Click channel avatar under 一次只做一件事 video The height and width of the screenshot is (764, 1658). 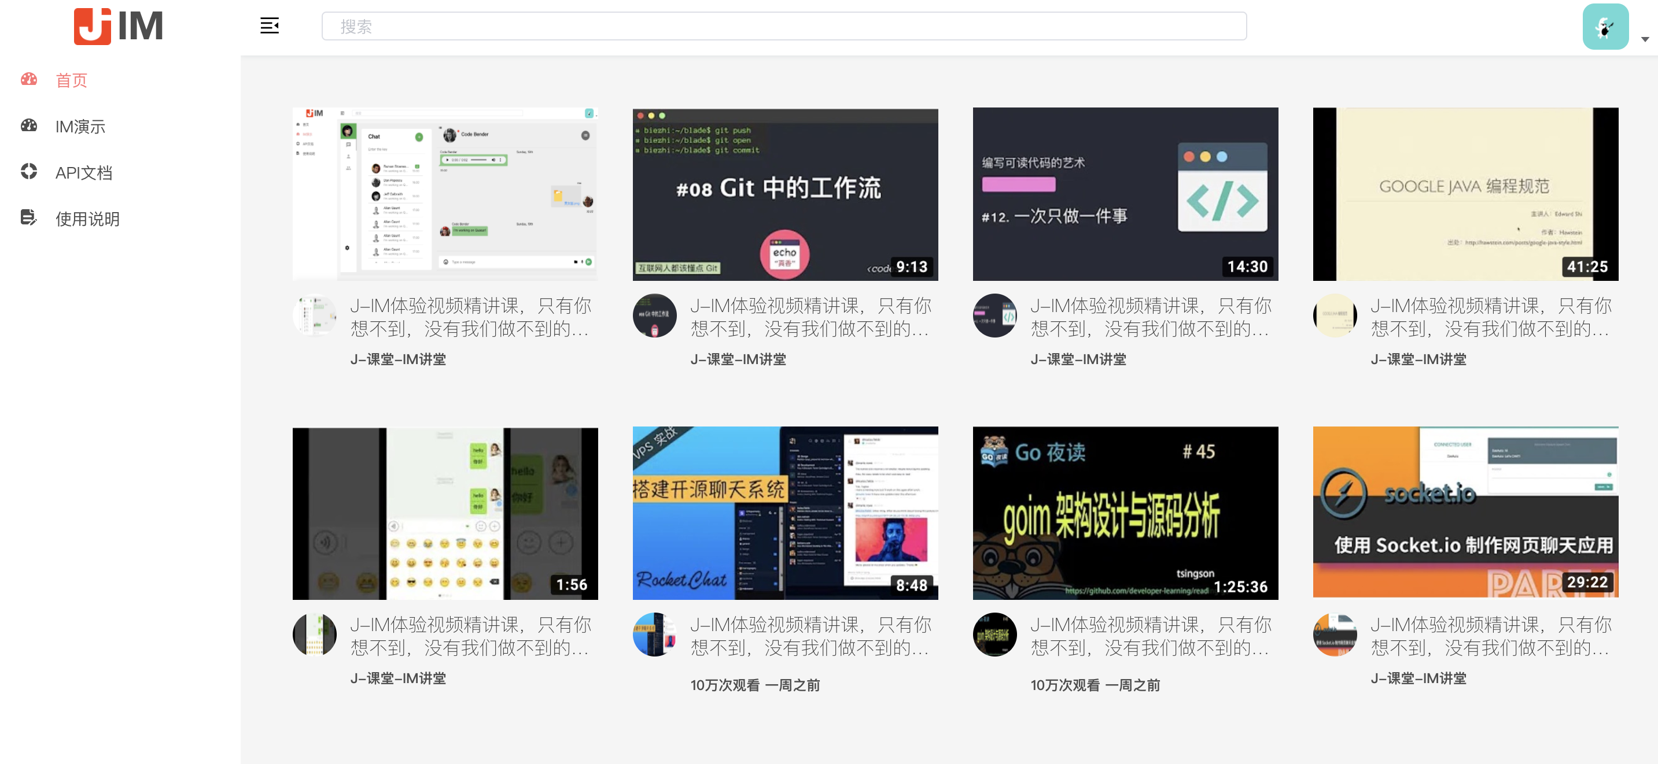995,316
